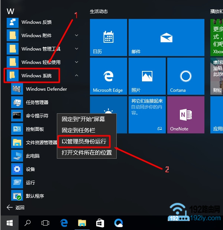The height and width of the screenshot is (230, 223).
Task: Click the Windows 附件 folder icon
Action: pos(13,36)
